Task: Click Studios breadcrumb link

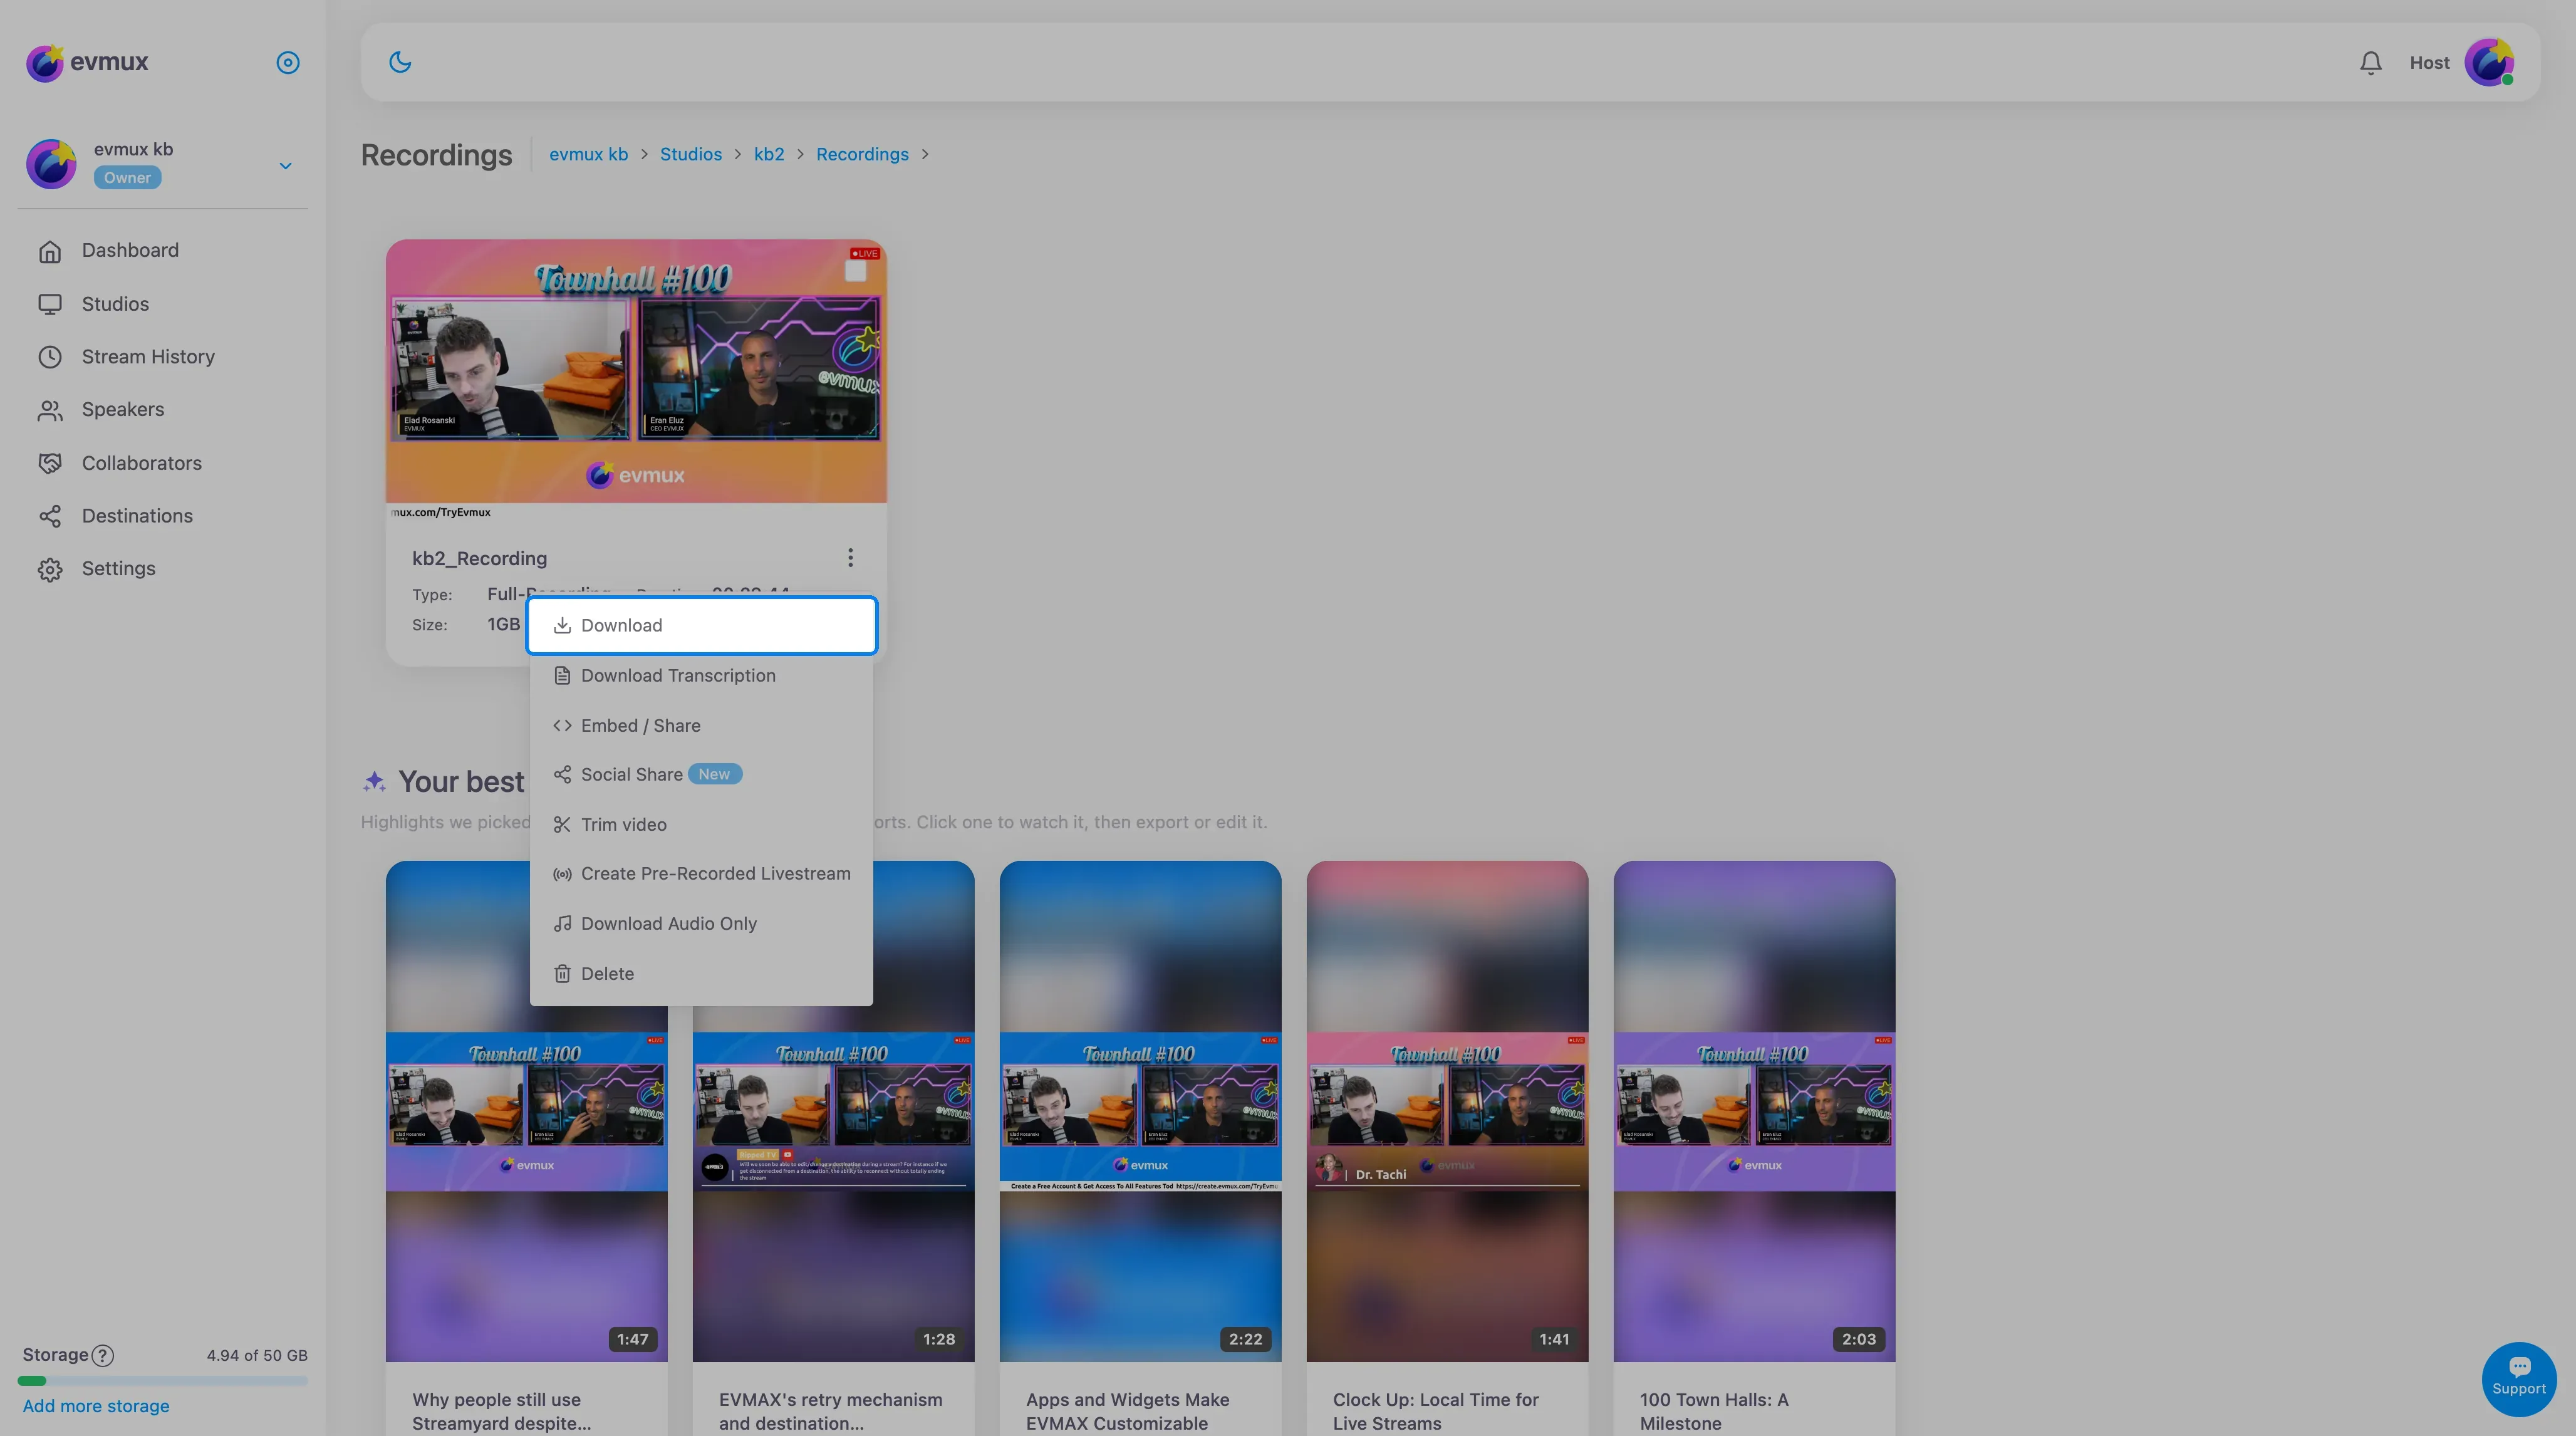Action: coord(690,154)
